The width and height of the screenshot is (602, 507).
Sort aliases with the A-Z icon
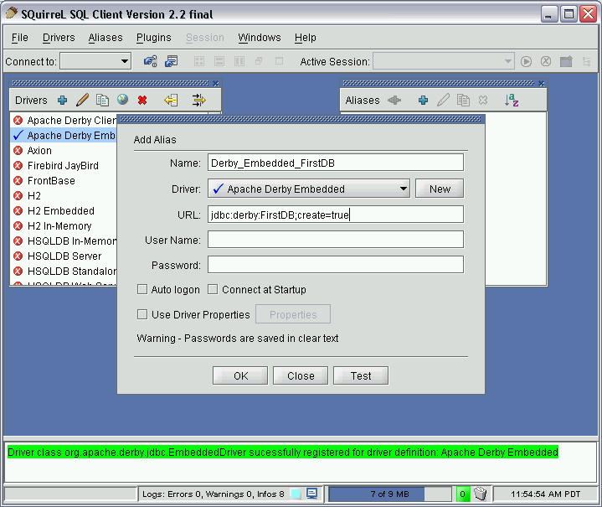click(x=512, y=101)
